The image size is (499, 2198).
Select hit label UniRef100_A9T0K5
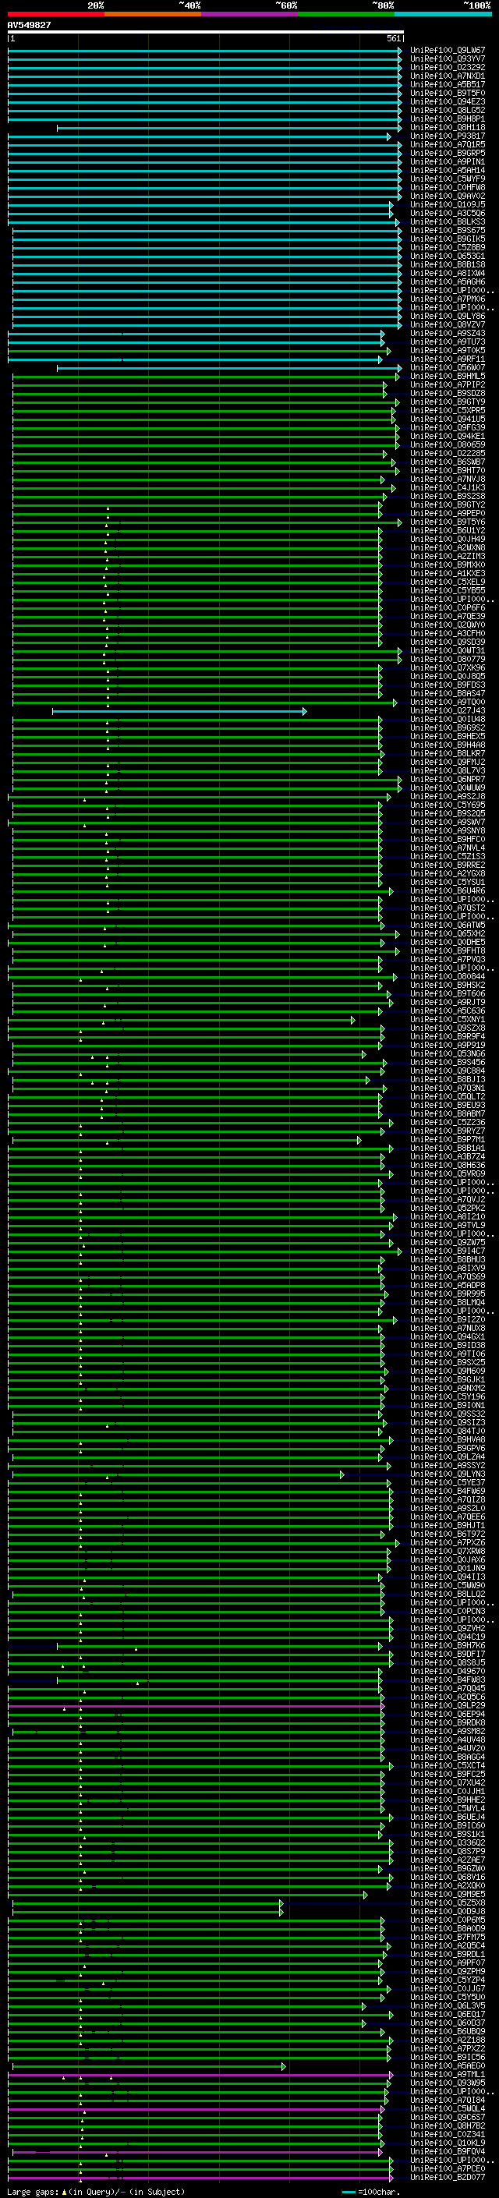coord(447,351)
